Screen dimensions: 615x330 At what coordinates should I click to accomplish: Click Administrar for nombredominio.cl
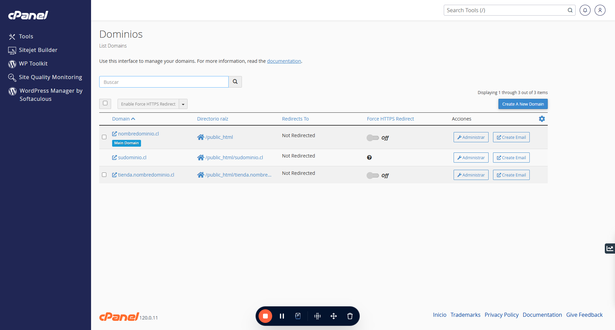[471, 137]
